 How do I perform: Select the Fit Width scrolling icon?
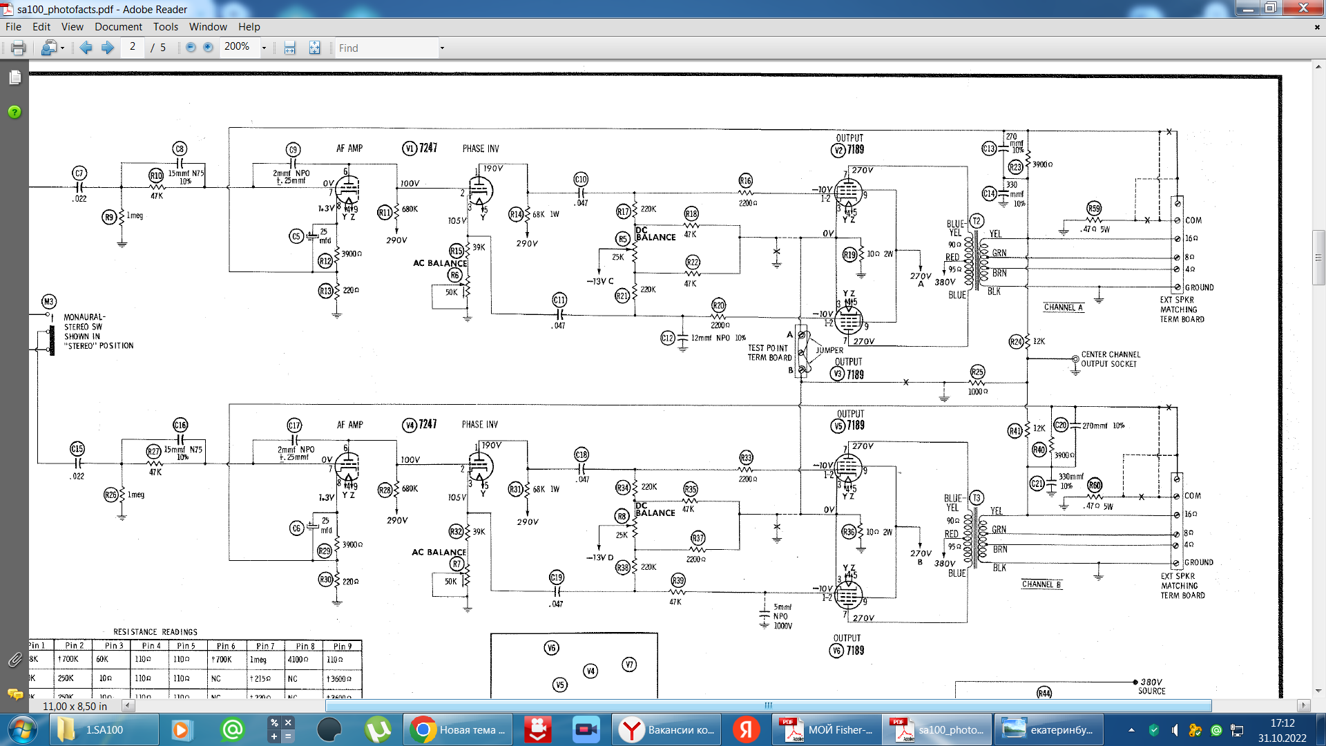point(290,48)
